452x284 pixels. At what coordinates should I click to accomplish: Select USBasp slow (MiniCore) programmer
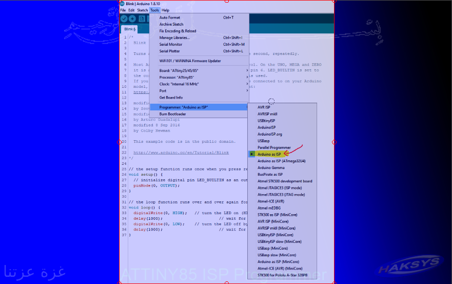click(x=282, y=255)
